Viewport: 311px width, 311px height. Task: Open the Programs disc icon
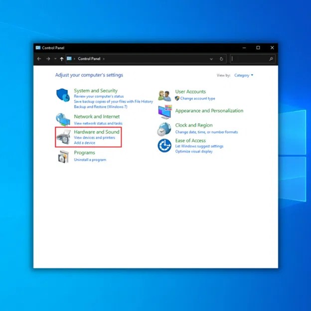pos(63,156)
